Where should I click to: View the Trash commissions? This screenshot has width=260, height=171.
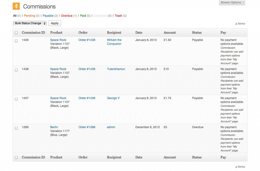pyautogui.click(x=118, y=16)
